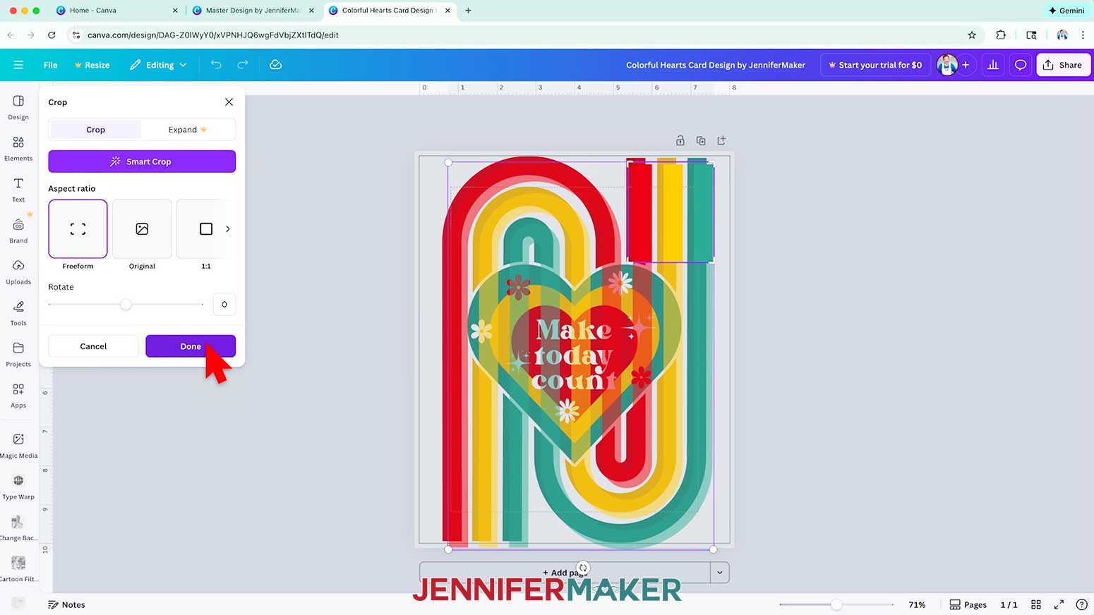The height and width of the screenshot is (615, 1094).
Task: Reload the browser page
Action: (52, 35)
